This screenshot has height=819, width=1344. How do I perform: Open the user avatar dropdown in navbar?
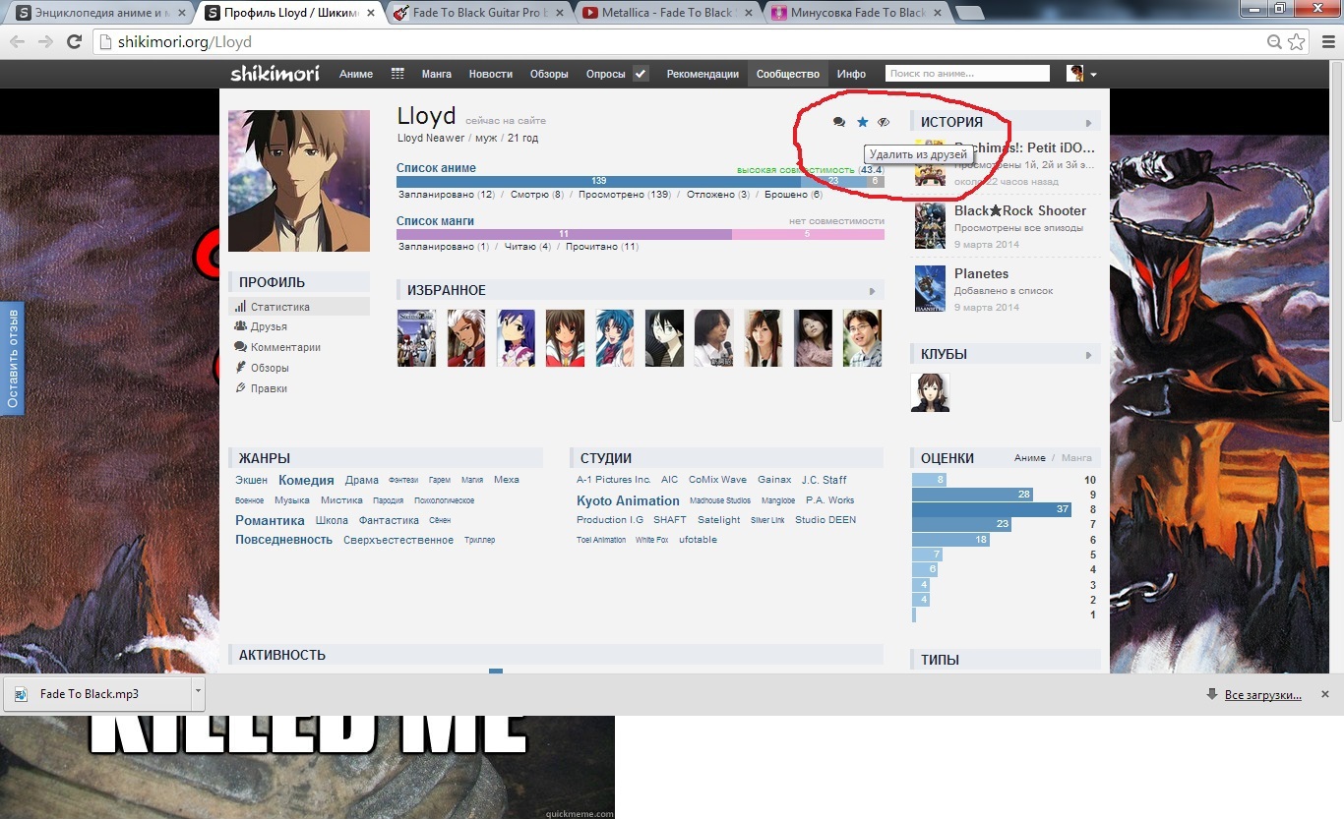tap(1081, 74)
